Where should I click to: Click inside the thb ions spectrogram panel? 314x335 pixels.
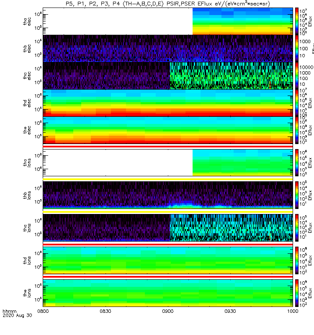point(168,195)
